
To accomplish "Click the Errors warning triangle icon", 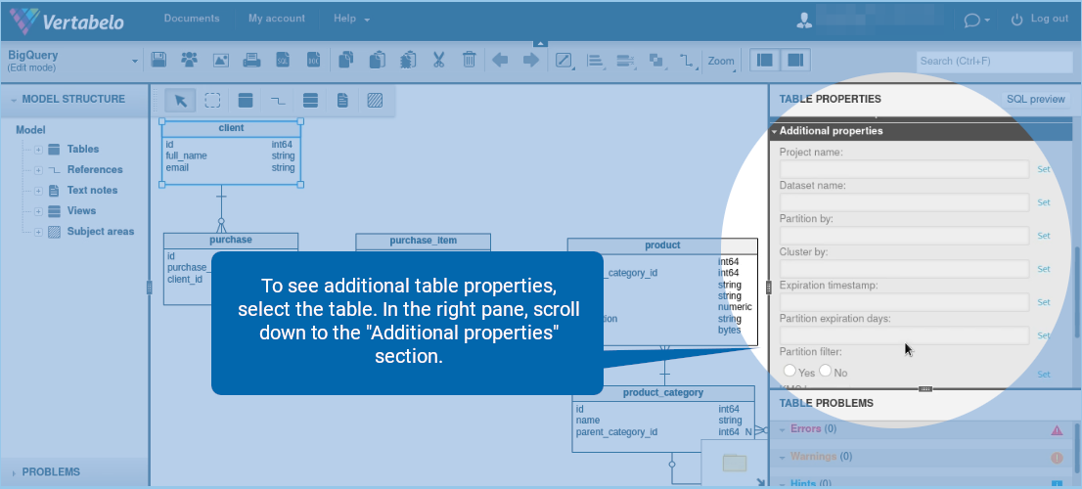I will point(1057,429).
